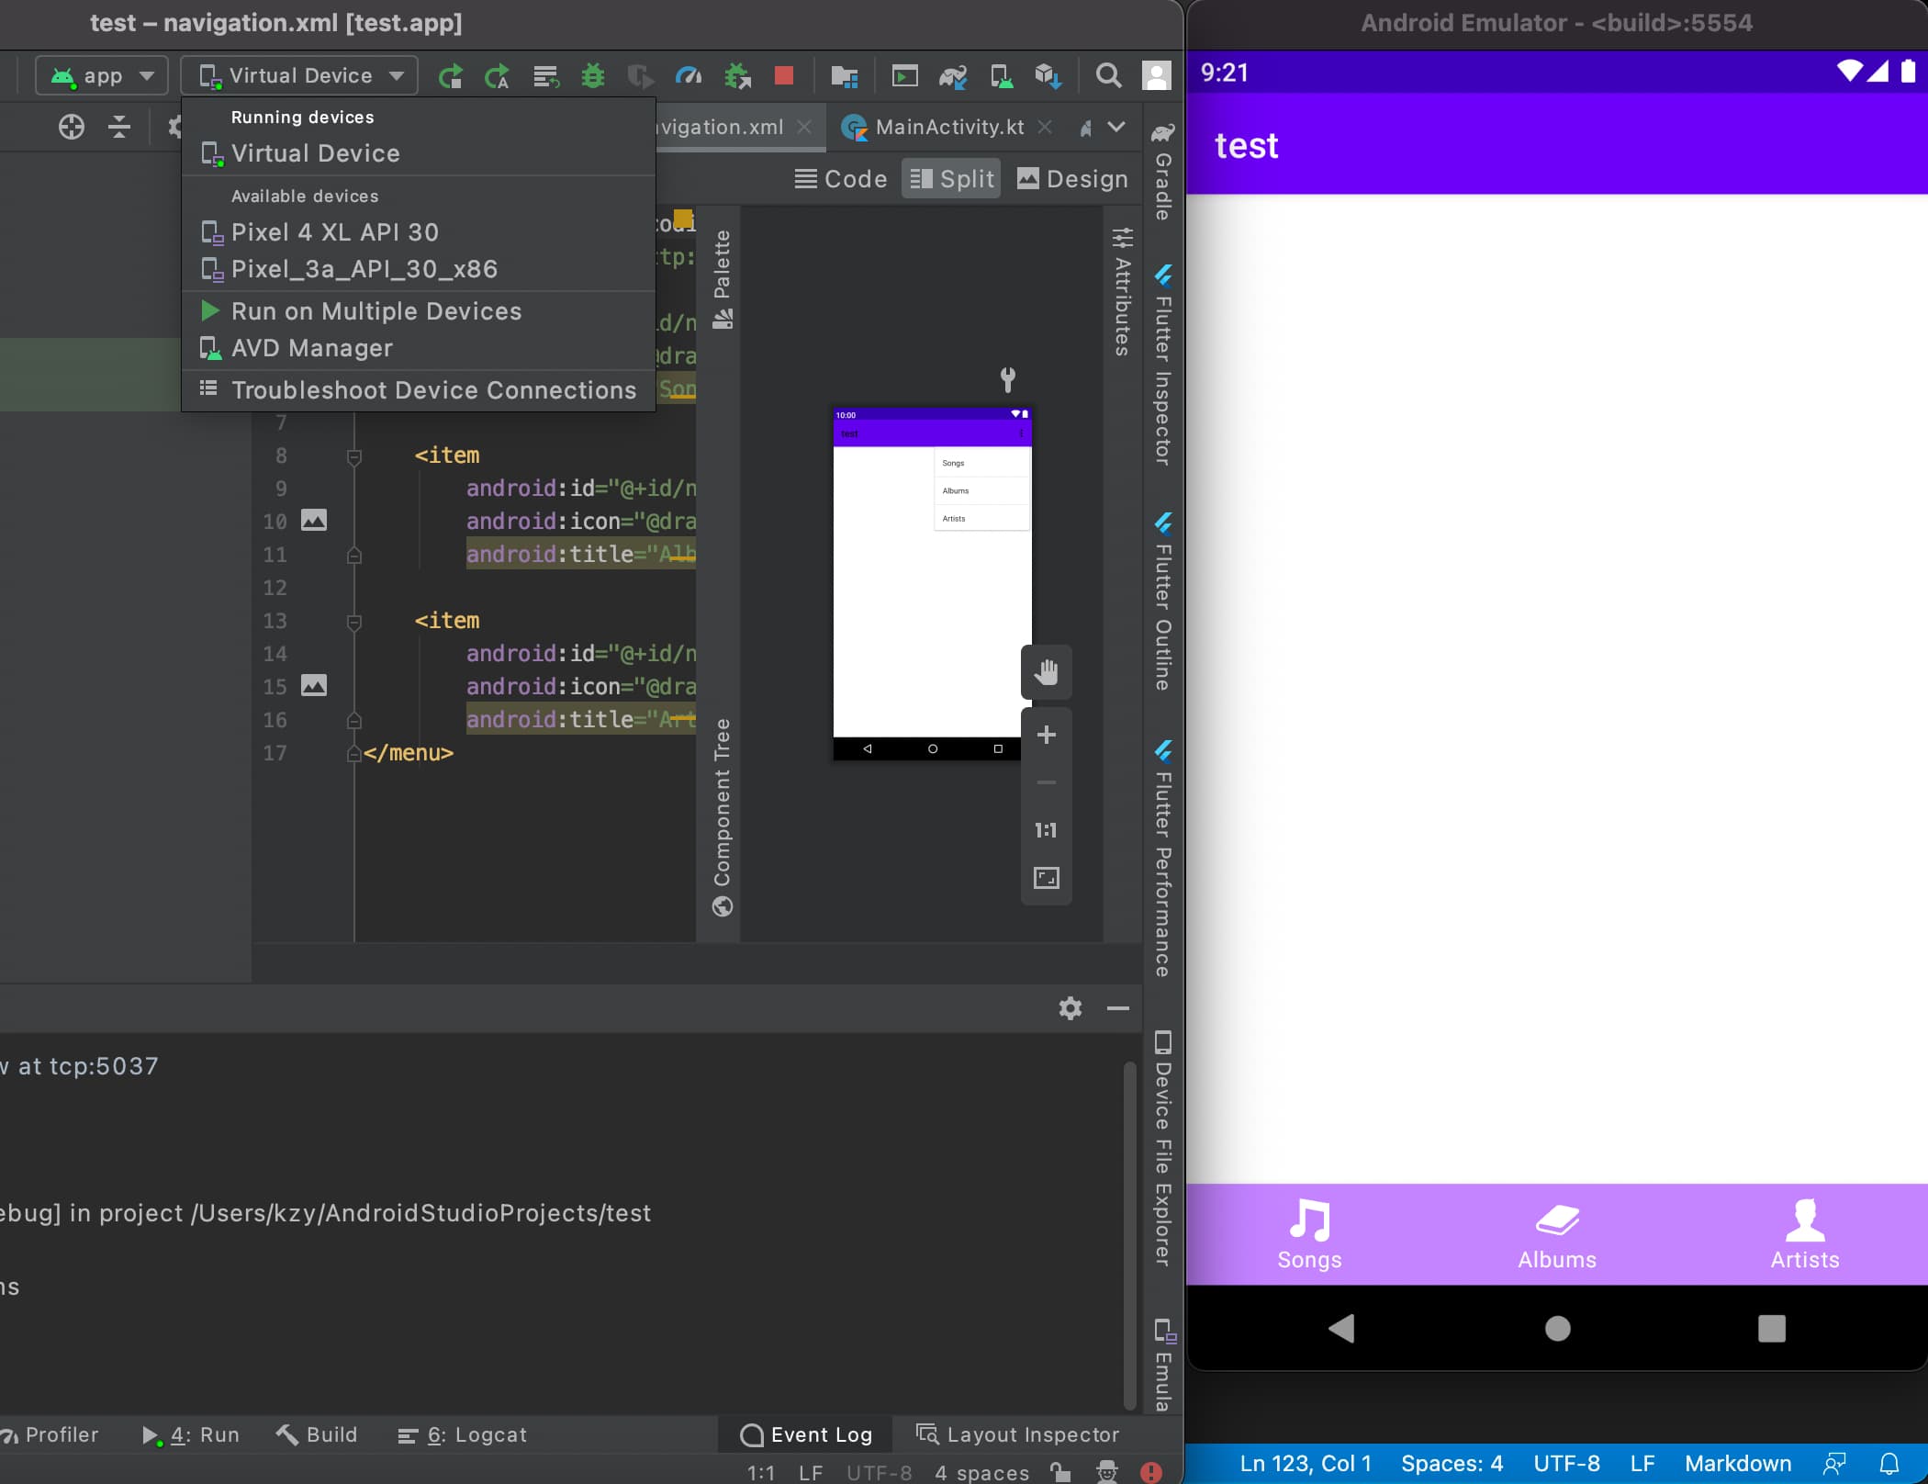Click Run with Coverage shield icon
1928x1484 pixels.
coord(640,76)
